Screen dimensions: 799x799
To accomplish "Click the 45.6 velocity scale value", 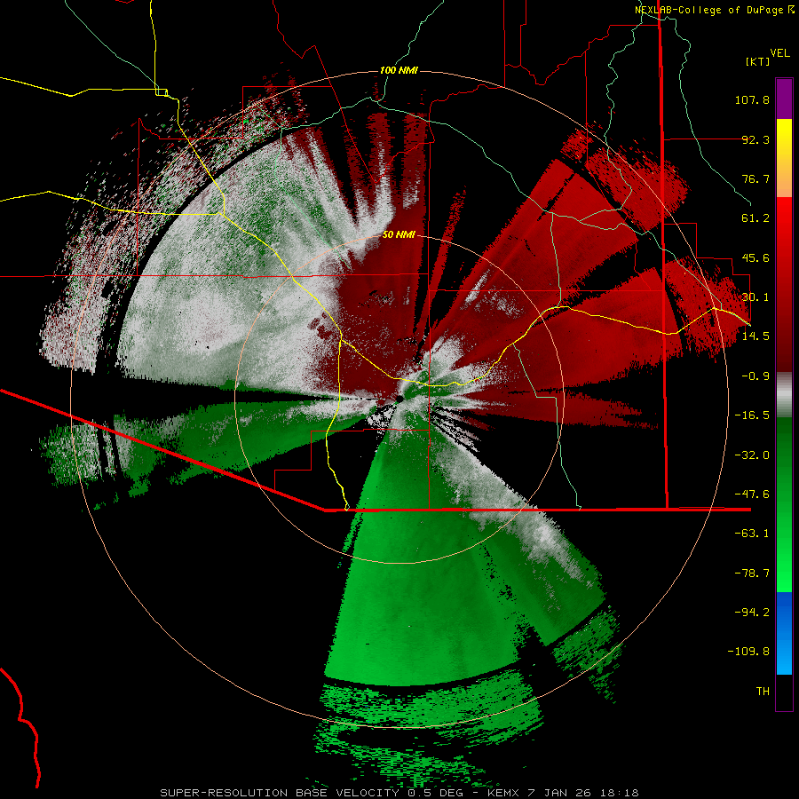I will tap(755, 257).
